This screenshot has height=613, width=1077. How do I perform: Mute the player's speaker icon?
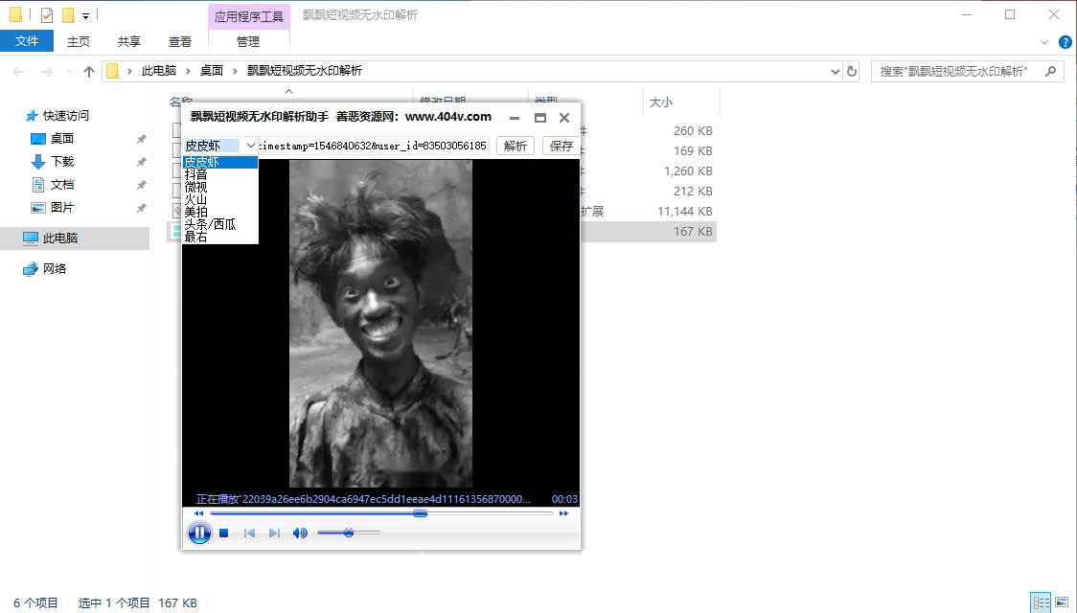pos(300,533)
